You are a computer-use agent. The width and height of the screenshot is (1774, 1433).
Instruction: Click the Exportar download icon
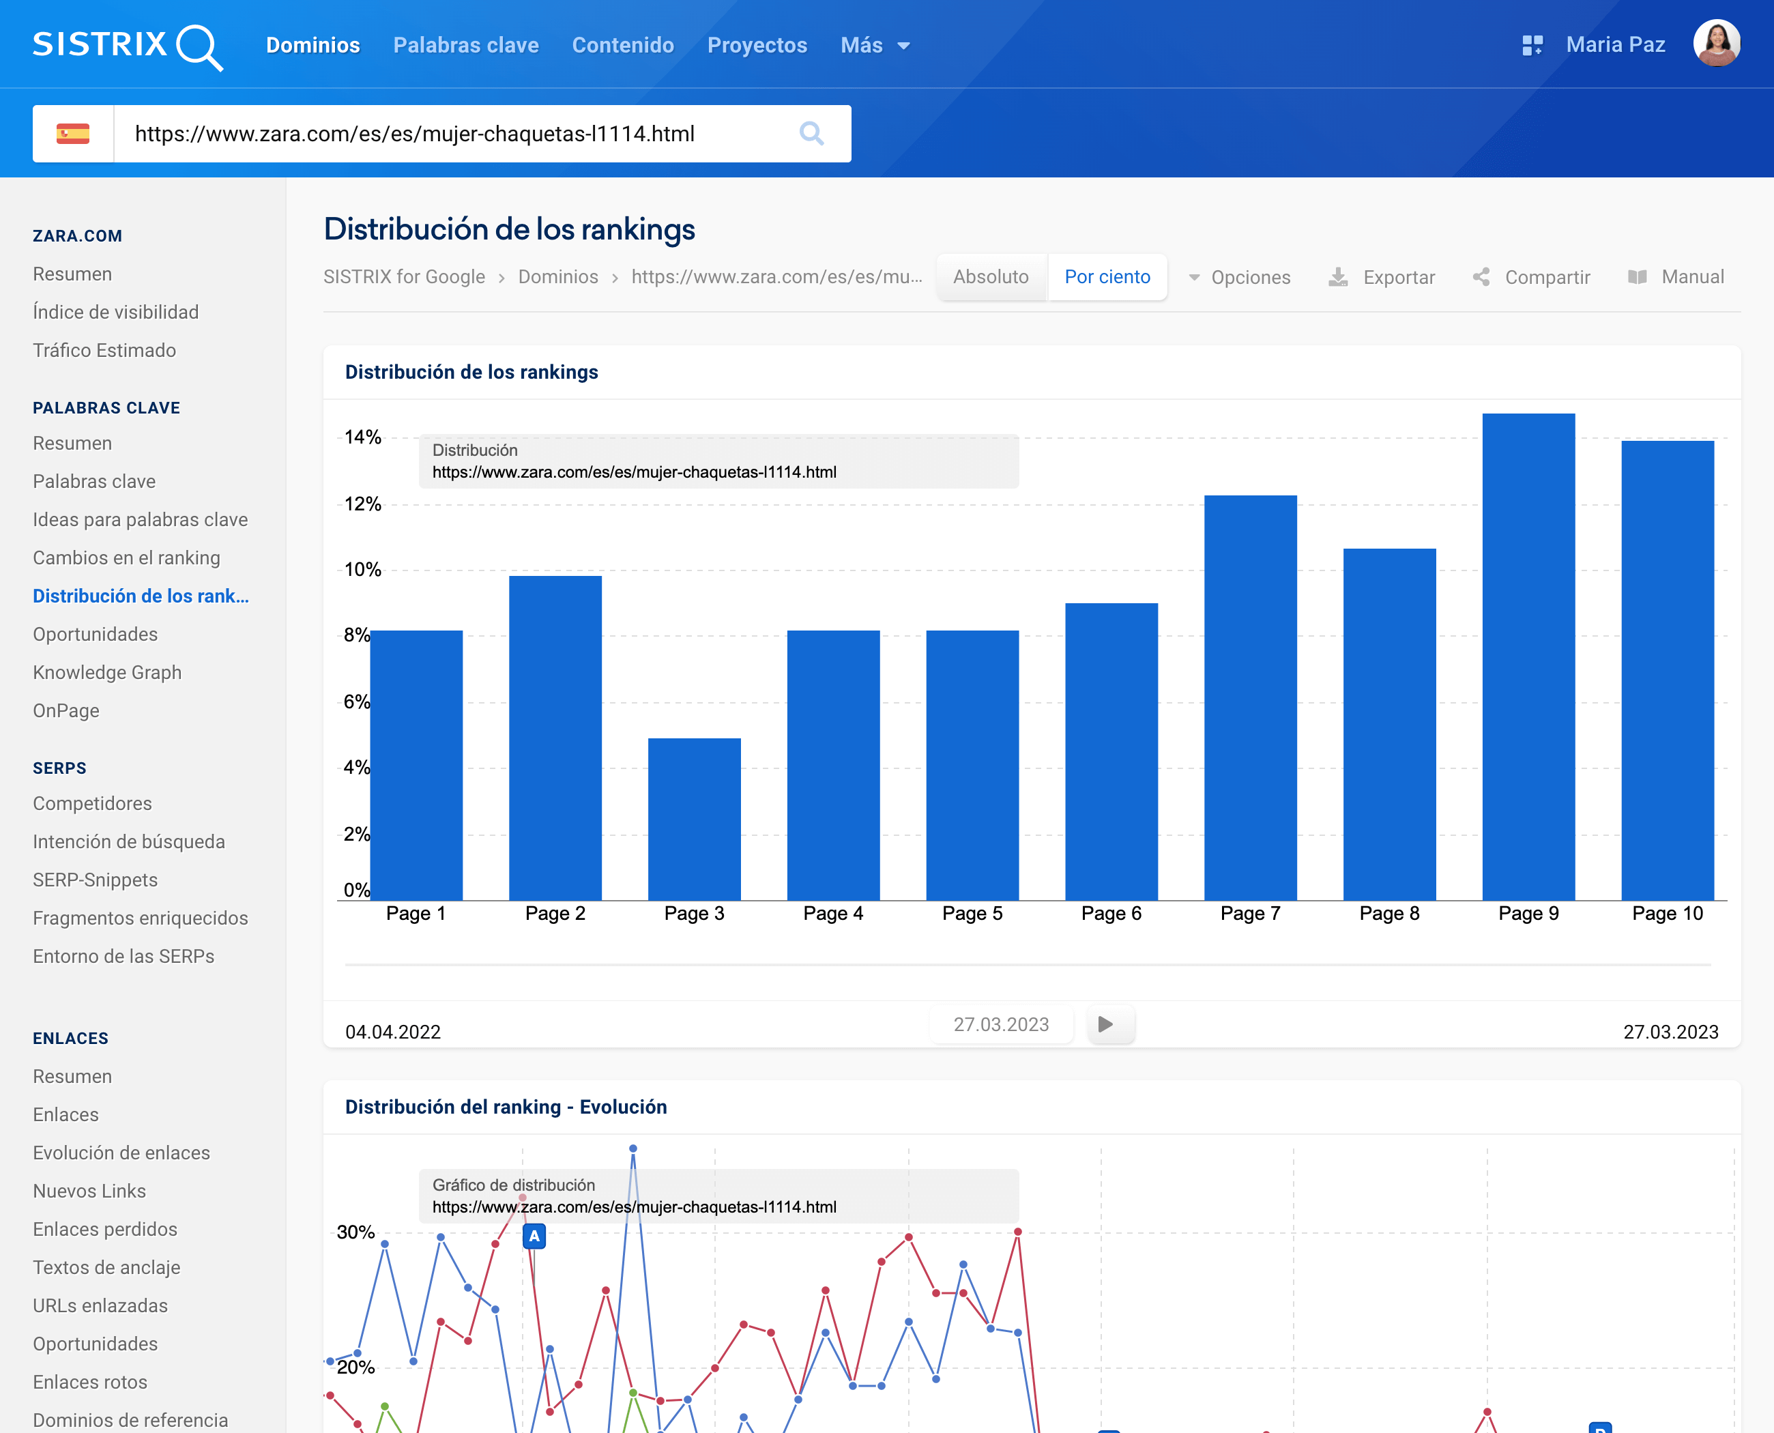pos(1338,277)
